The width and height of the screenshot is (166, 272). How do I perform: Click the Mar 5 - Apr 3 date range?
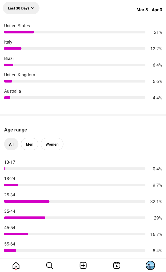tap(149, 10)
